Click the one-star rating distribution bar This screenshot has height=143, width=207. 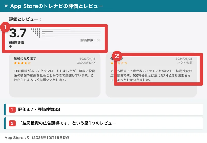coord(71,37)
